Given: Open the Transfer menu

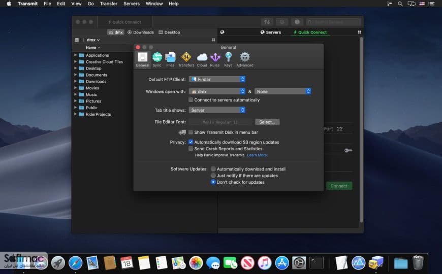Looking at the screenshot, I should pos(109,4).
